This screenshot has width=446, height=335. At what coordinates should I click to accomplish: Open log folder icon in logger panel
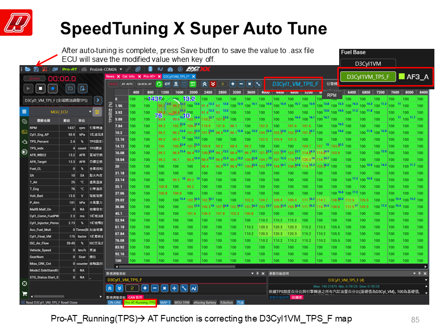click(x=70, y=88)
